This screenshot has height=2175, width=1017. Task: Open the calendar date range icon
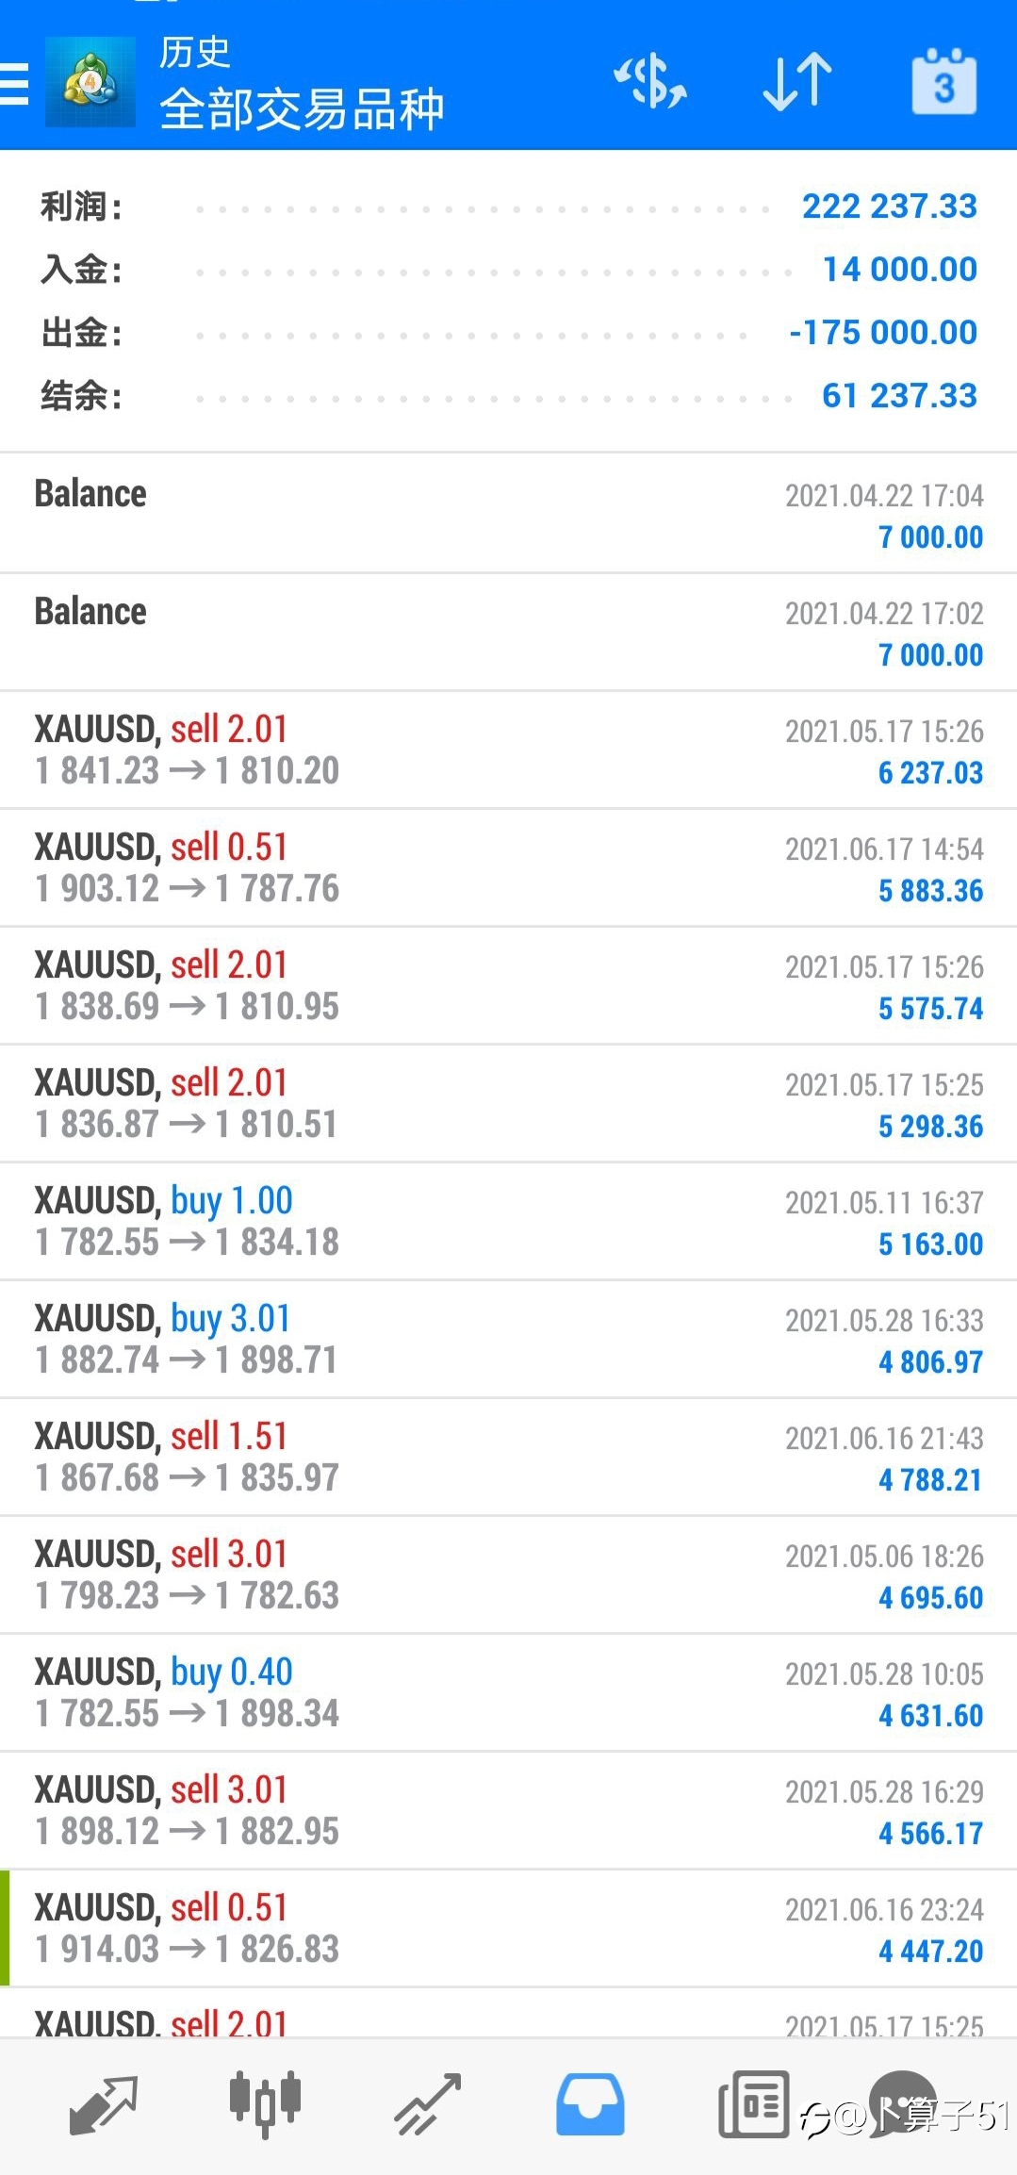point(943,81)
